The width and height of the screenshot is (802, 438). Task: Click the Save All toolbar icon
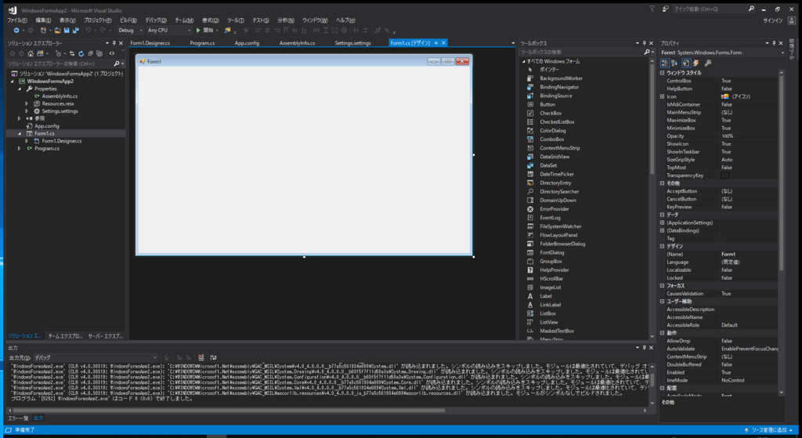tap(75, 31)
